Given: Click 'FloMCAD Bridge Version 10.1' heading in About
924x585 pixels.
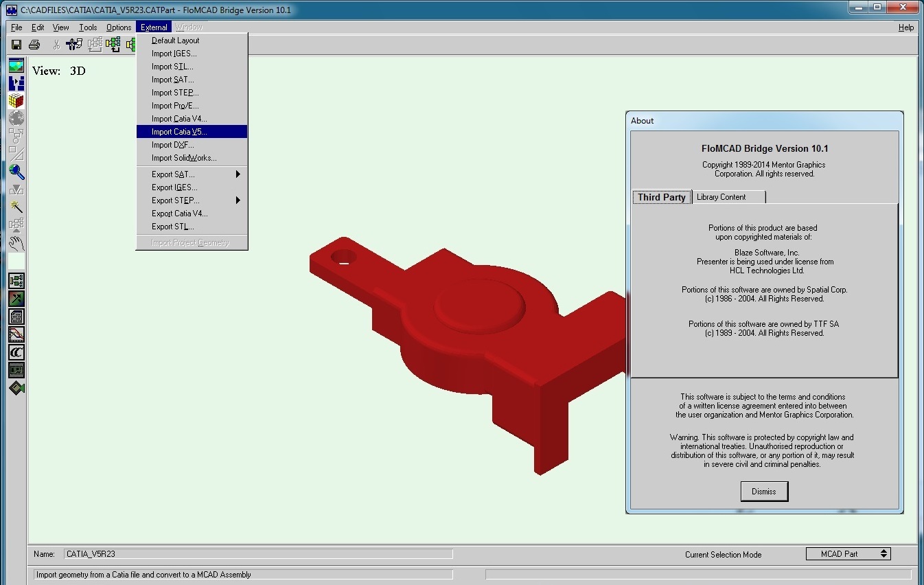Looking at the screenshot, I should [x=765, y=148].
